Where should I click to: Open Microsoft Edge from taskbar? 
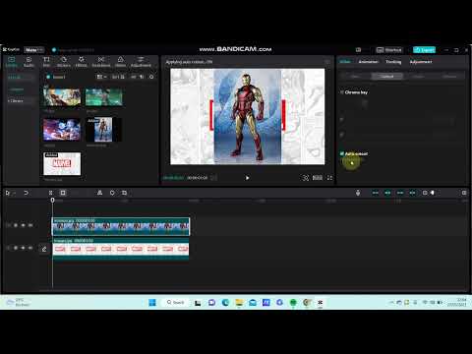coord(225,302)
